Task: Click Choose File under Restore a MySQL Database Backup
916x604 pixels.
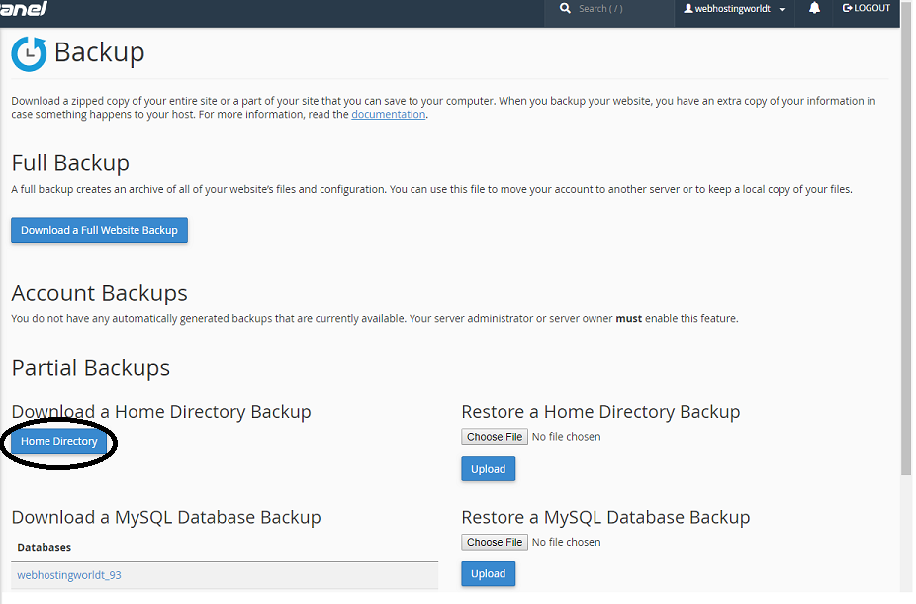Action: coord(494,541)
